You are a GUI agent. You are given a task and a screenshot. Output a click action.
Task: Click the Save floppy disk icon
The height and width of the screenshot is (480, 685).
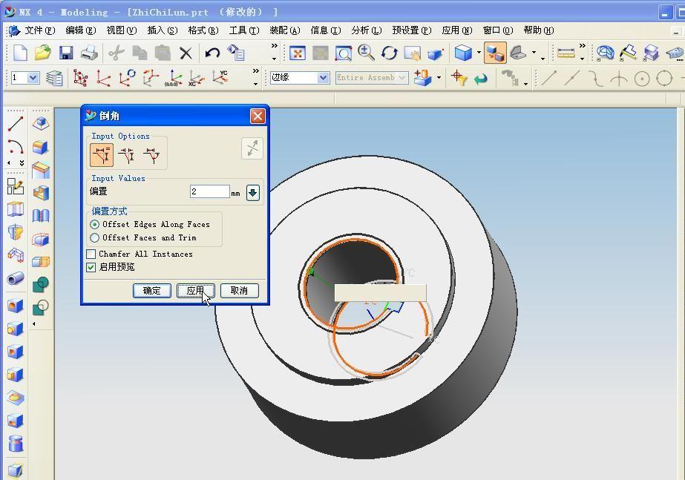coord(66,53)
